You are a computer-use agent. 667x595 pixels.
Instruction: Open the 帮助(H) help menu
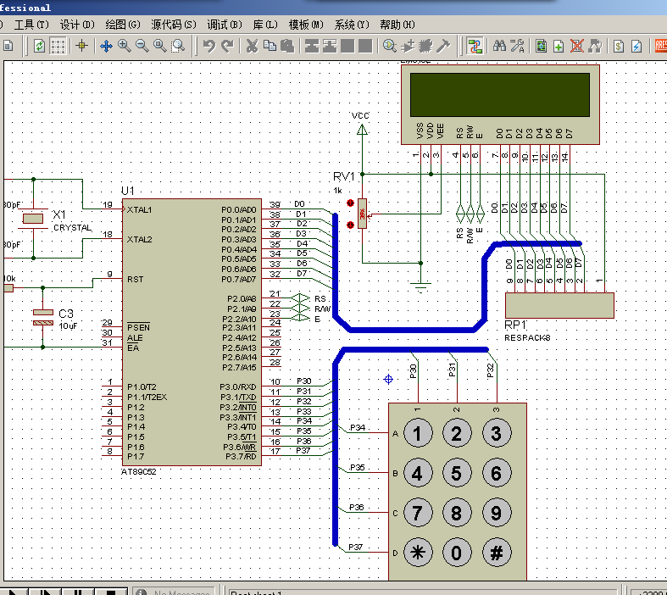coord(397,25)
